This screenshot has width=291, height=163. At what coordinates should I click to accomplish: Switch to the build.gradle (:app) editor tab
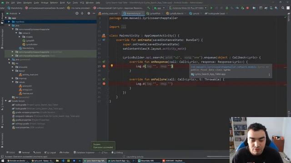(216, 14)
